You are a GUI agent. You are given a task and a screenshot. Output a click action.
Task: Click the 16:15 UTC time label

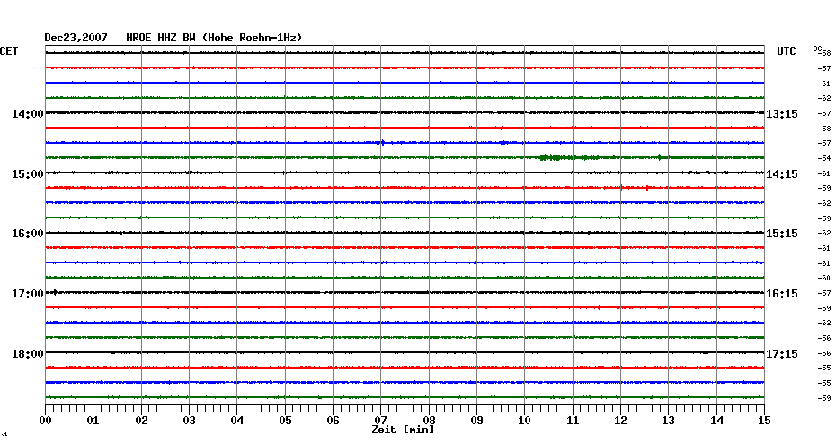click(782, 294)
